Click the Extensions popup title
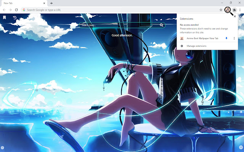The height and width of the screenshot is (152, 244). [x=186, y=19]
